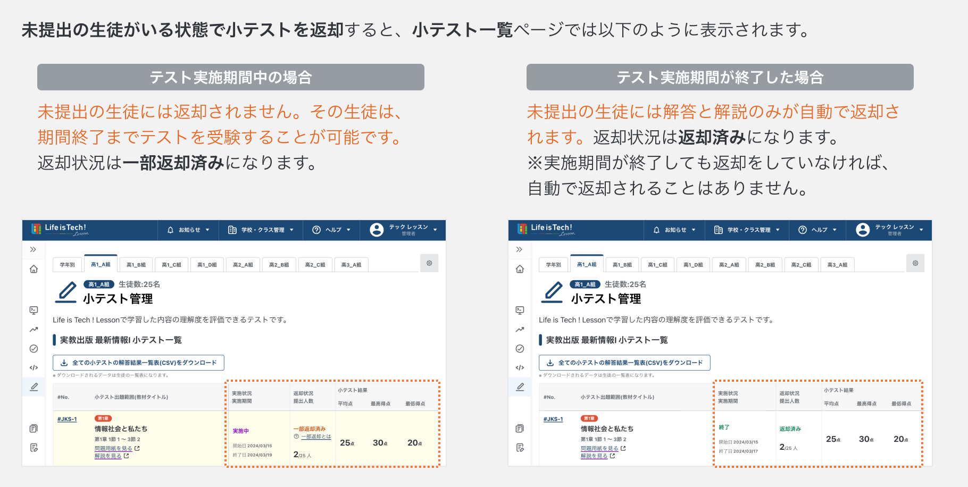Select the pencil quiz sidebar icon in 実施中 screenshot
Screen dimensions: 968x487
click(x=34, y=387)
